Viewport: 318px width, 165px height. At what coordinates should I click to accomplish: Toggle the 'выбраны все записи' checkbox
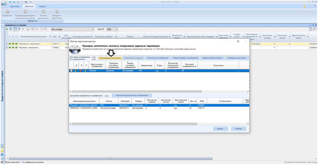tap(23, 162)
